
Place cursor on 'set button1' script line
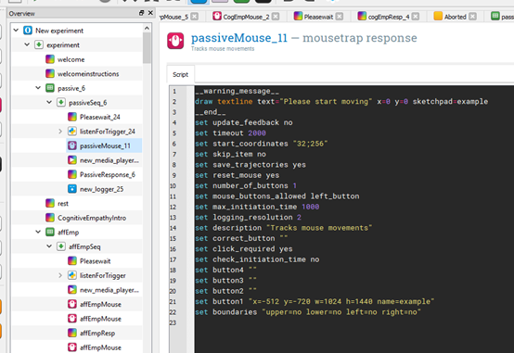coord(315,301)
